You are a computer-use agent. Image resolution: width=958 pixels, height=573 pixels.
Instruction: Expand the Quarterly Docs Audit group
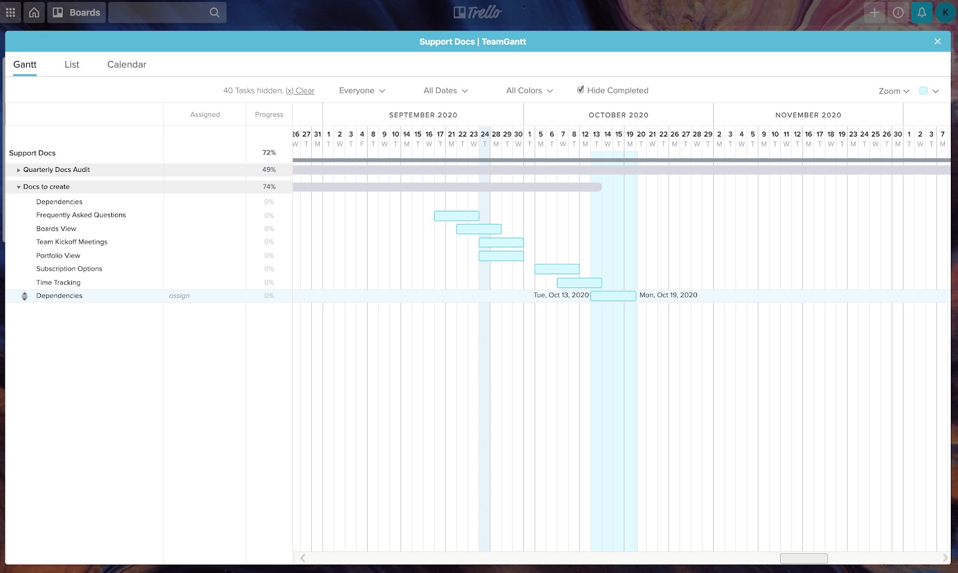[19, 170]
